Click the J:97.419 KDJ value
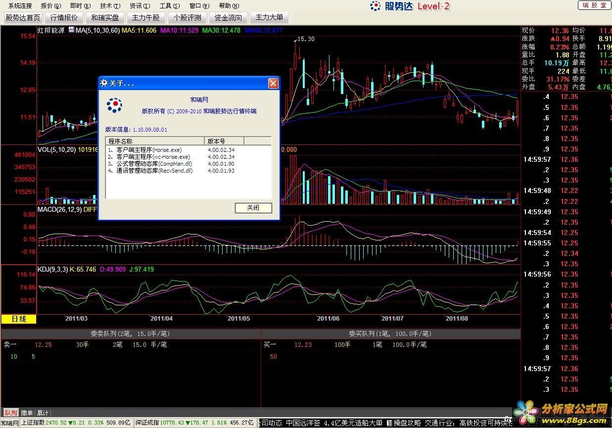 [x=141, y=269]
